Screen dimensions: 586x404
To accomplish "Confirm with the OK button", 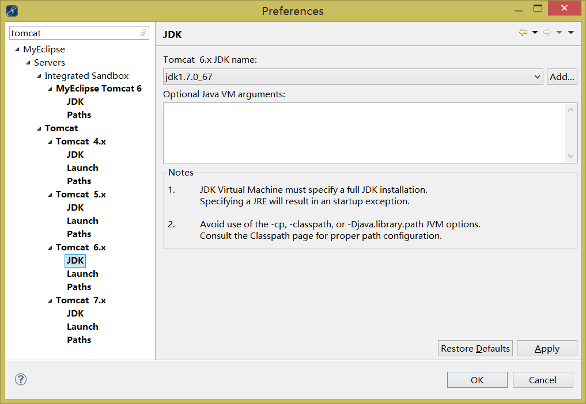I will point(477,380).
